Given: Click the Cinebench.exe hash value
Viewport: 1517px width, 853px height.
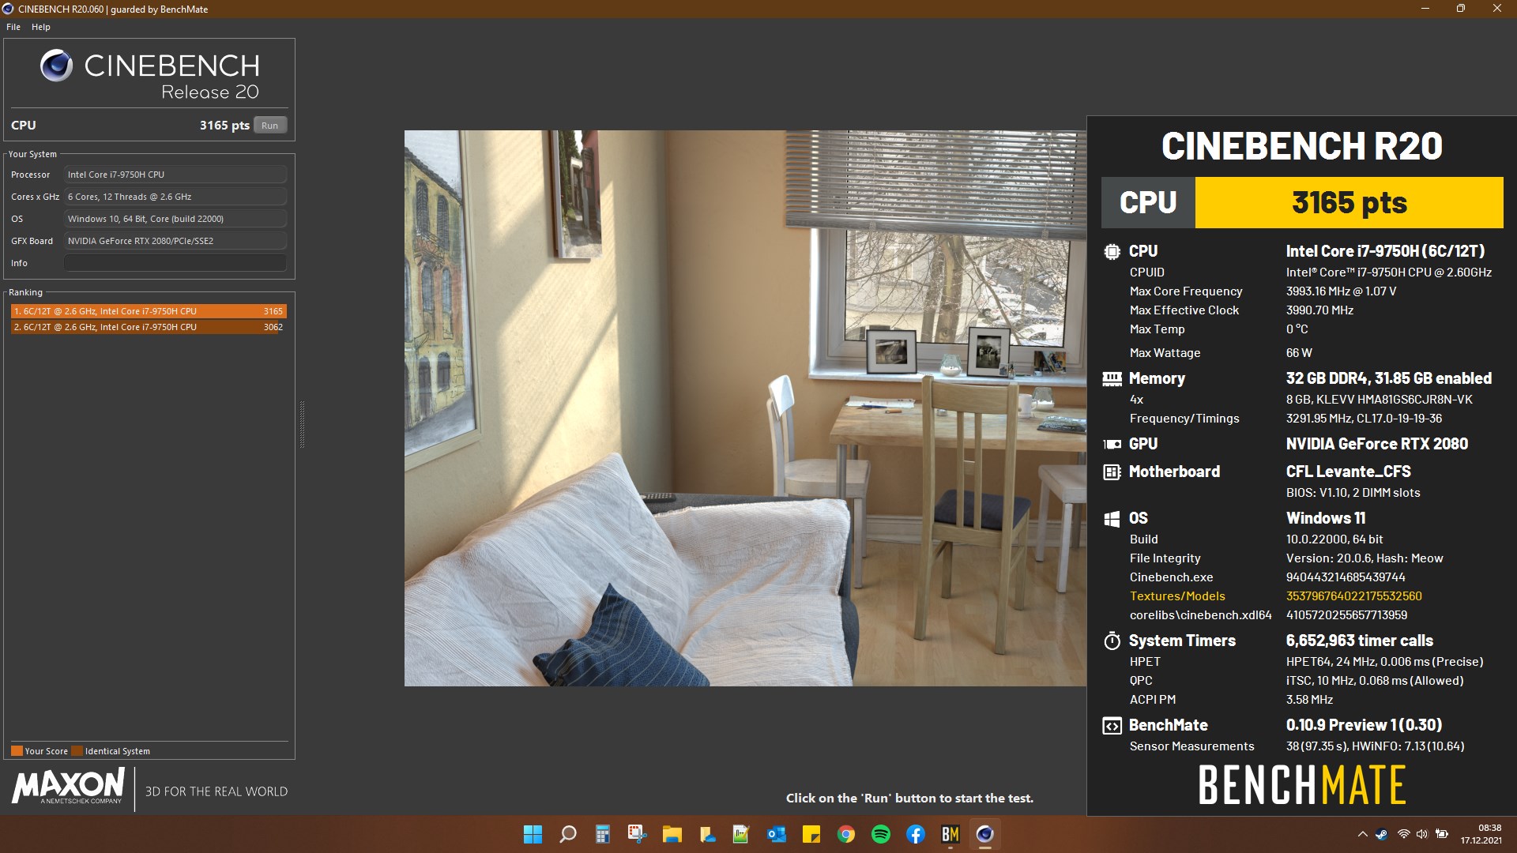Looking at the screenshot, I should [x=1346, y=577].
